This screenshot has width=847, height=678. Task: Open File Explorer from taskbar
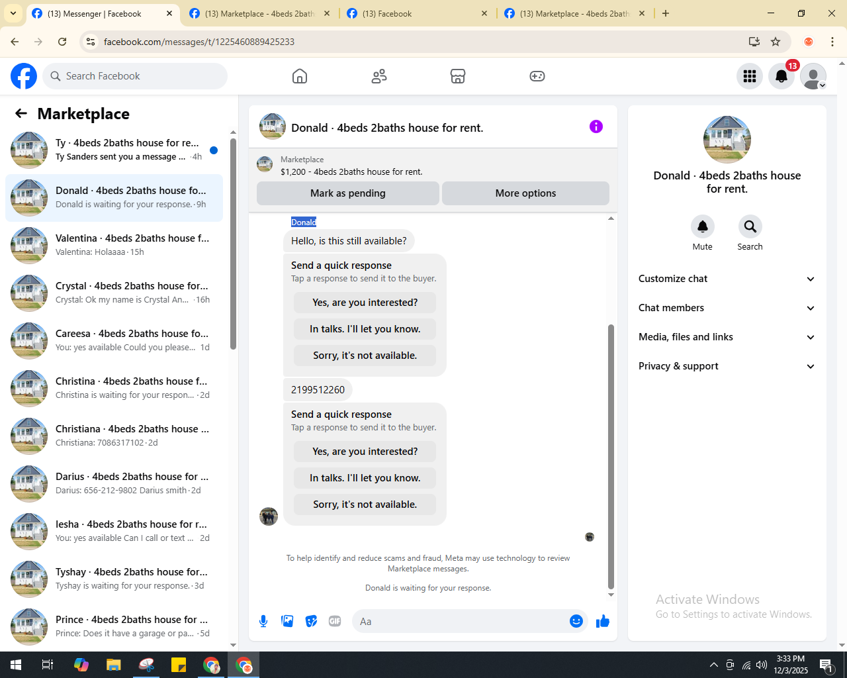coord(114,665)
